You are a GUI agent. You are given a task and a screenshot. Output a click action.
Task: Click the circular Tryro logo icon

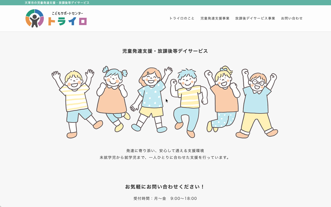[34, 18]
